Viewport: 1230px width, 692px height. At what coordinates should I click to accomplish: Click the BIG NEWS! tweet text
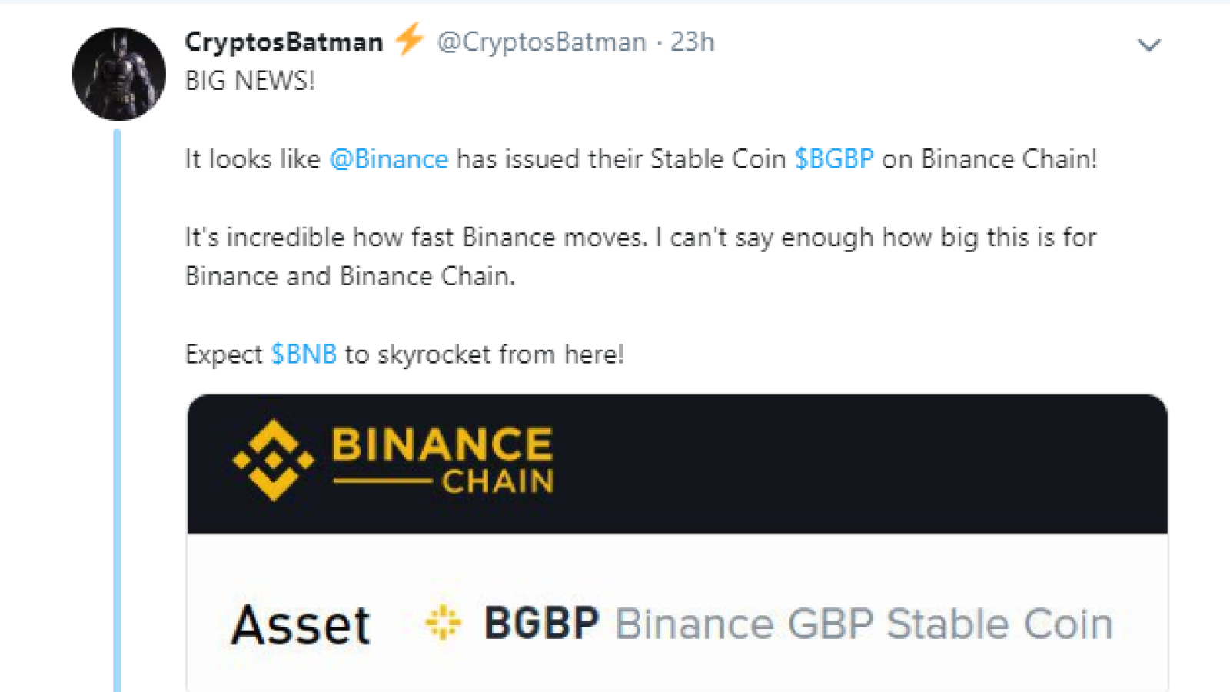click(x=250, y=81)
